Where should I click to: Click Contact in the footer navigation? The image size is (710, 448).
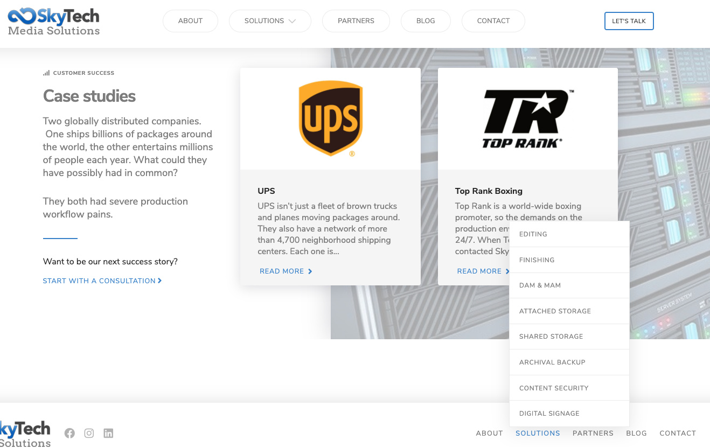tap(678, 433)
